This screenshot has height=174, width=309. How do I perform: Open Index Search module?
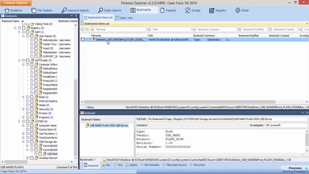110,10
